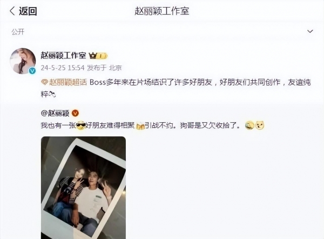
Task: Open the 赵丽颖工作室 username link
Action: (x=63, y=56)
